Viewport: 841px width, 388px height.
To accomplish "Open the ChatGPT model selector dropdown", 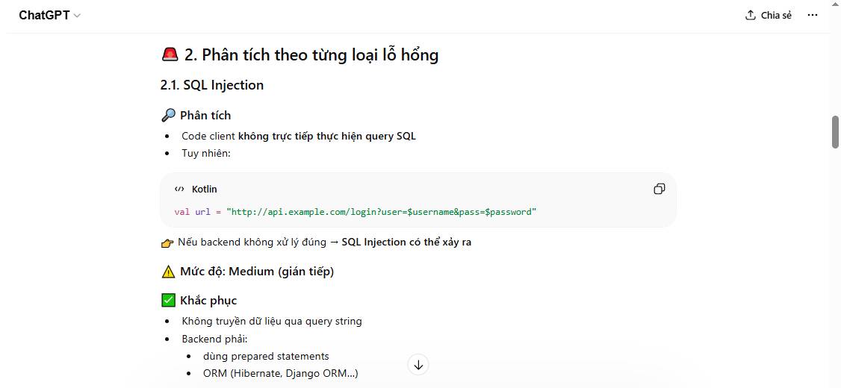I will click(x=49, y=15).
